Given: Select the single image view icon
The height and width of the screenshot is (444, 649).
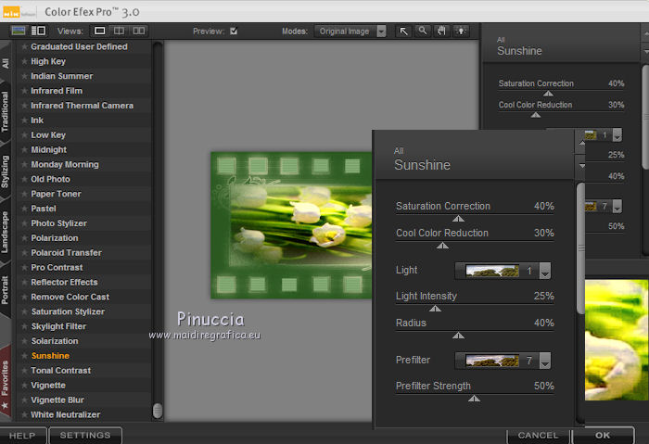Looking at the screenshot, I should 100,31.
